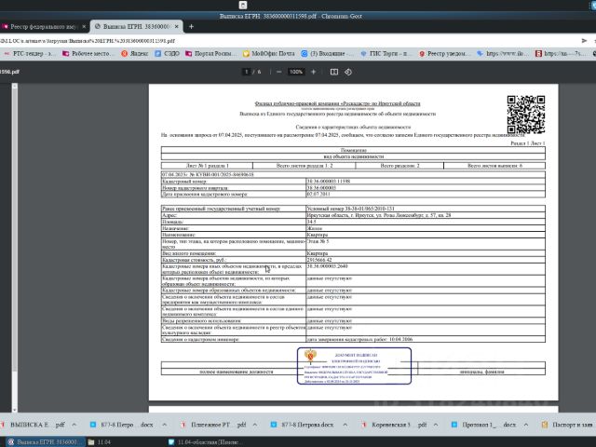Open the https://www.ilo bookmark
The image size is (596, 447).
tap(503, 54)
